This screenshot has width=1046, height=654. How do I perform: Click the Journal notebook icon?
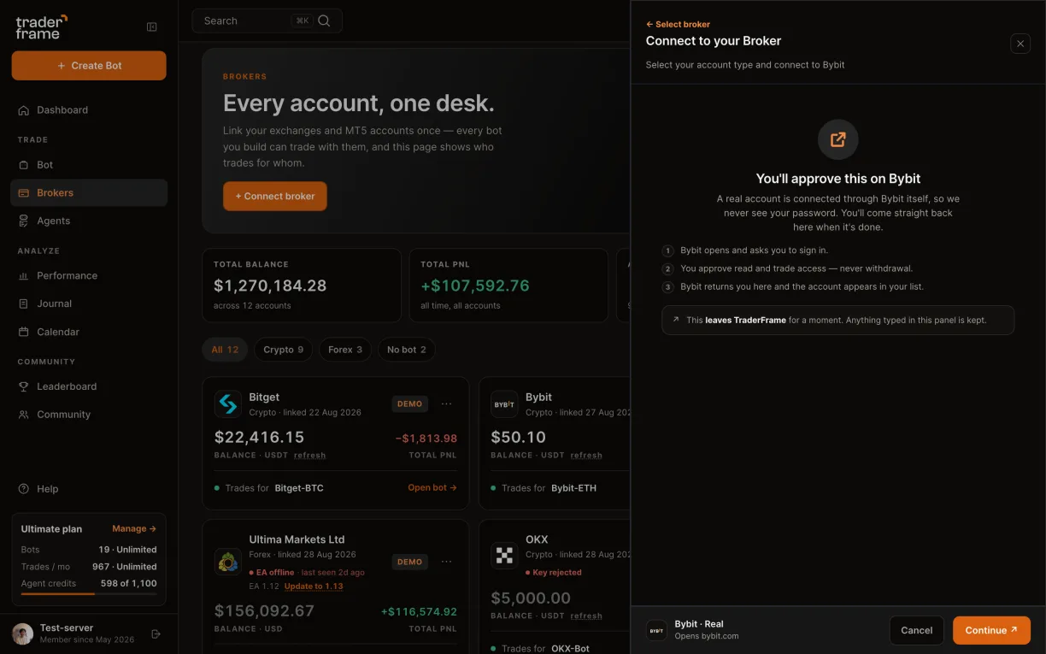coord(24,304)
